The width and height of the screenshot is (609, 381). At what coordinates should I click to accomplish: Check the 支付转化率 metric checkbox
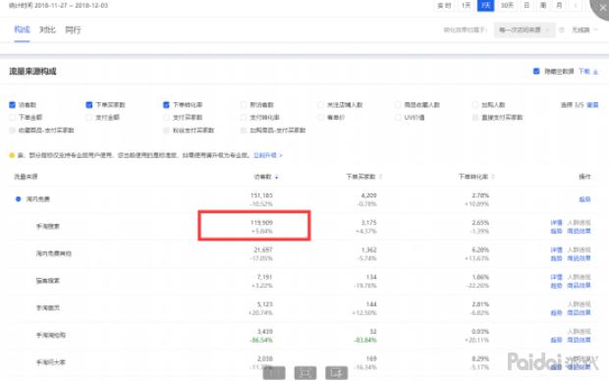[x=244, y=117]
